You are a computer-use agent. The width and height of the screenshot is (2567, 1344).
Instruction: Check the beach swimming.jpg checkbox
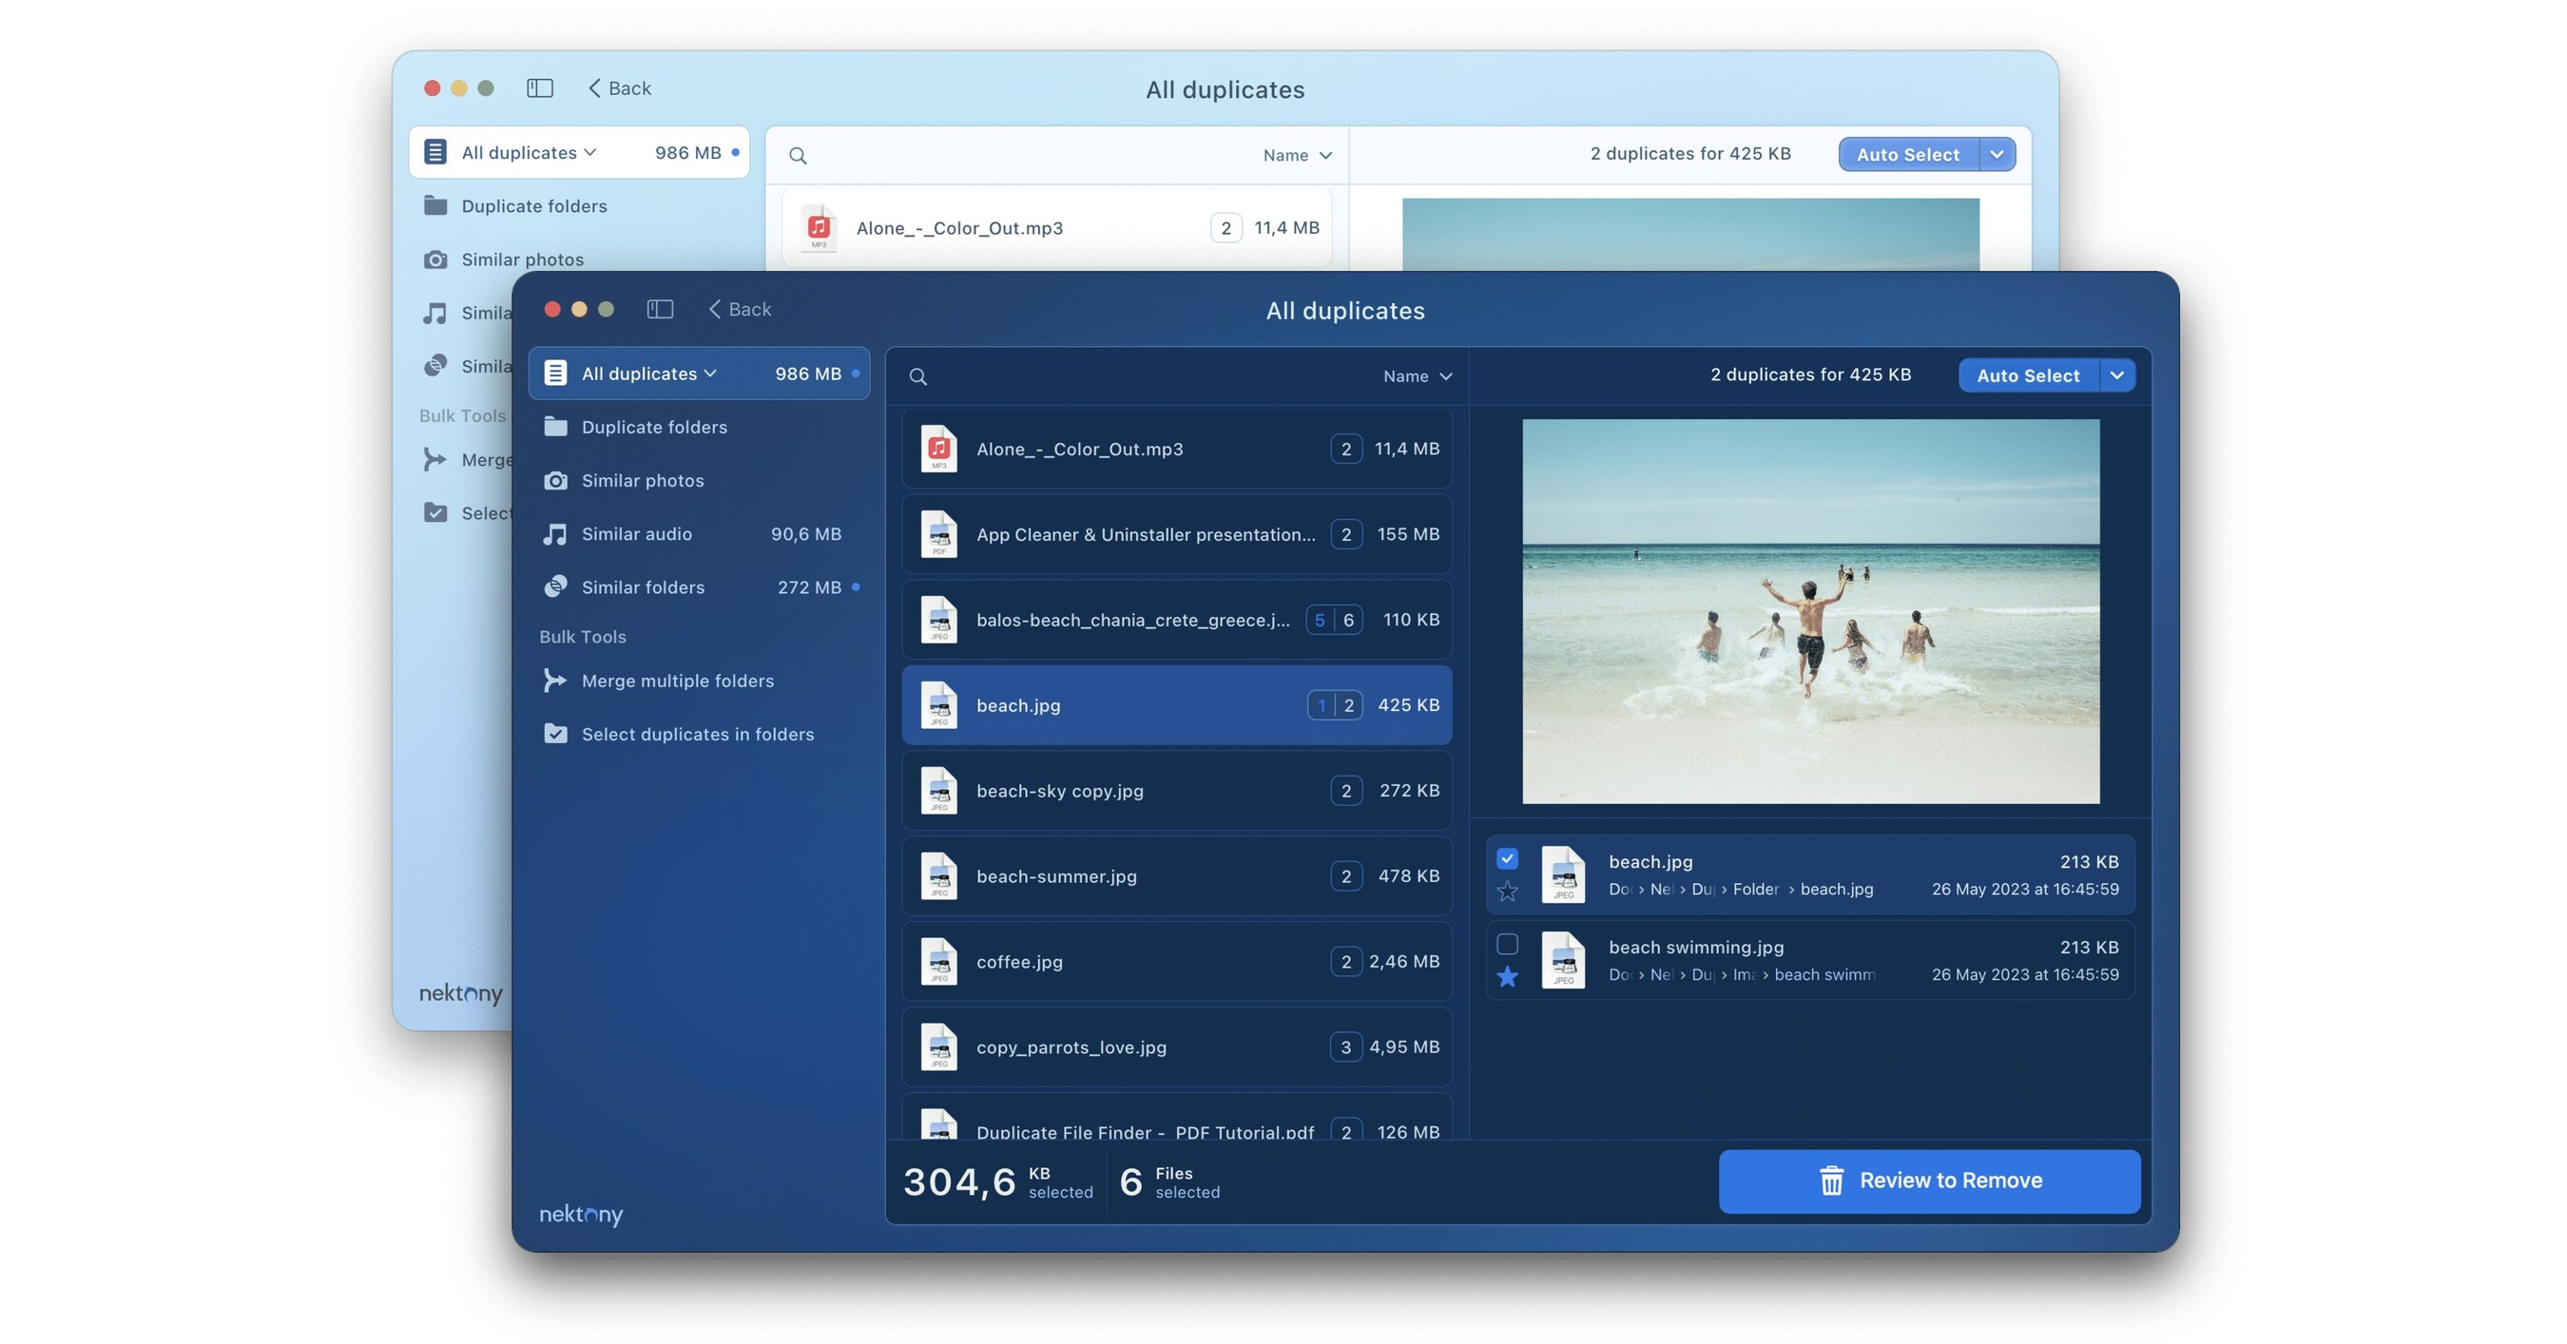[x=1507, y=945]
